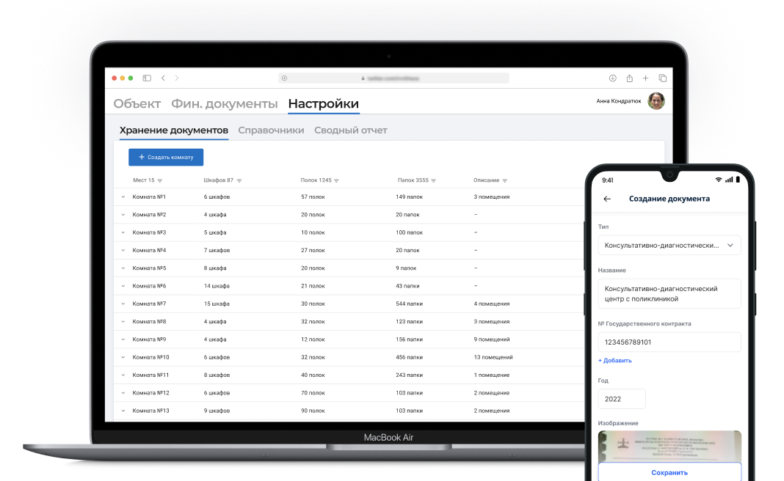Tap the Сохранить button
The image size is (784, 481).
669,472
